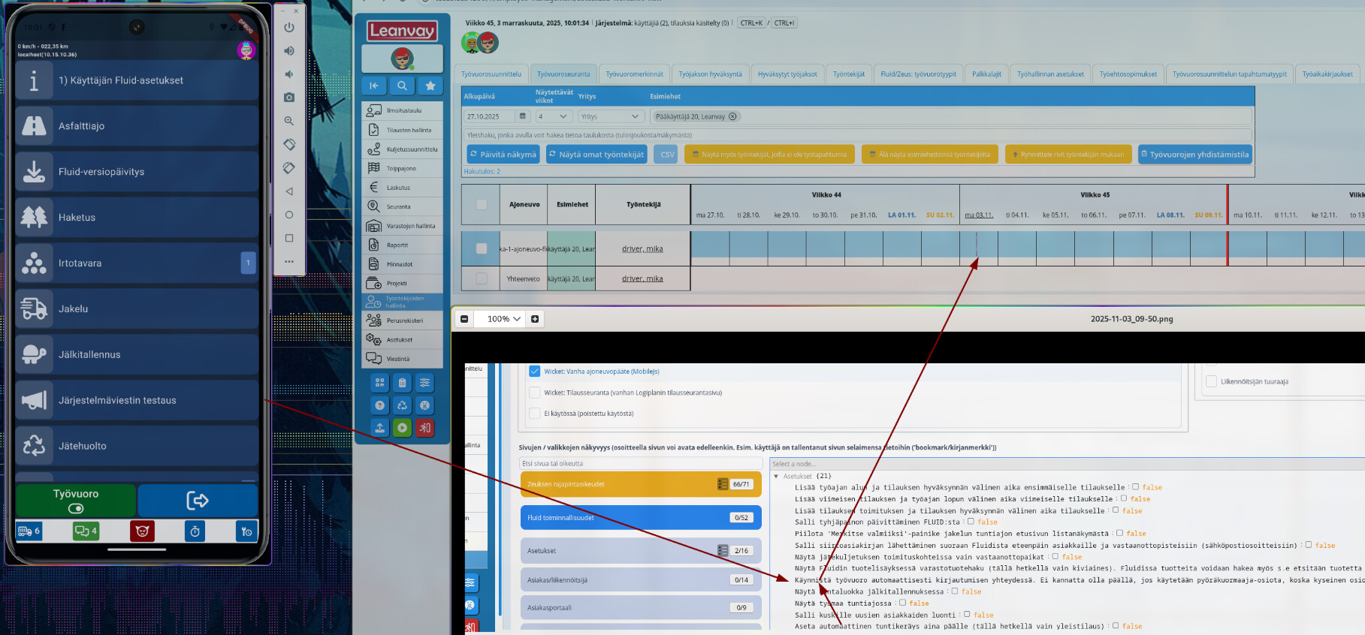Click the emulator screenshot camera icon

289,98
